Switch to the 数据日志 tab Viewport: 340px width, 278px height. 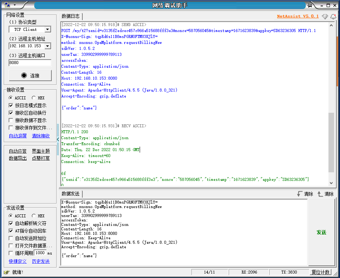(x=70, y=16)
